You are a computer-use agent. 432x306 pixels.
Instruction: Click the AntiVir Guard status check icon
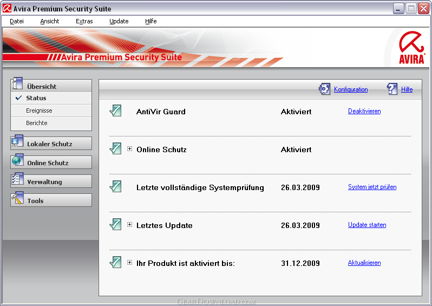(115, 110)
